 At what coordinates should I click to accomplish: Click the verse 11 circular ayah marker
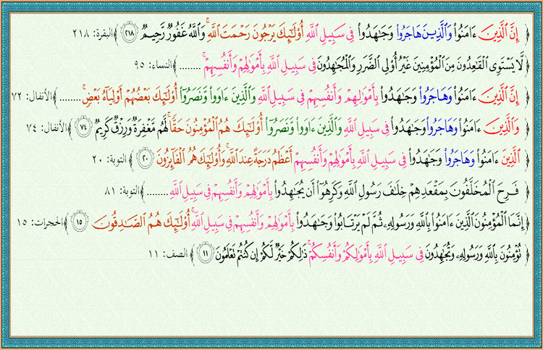206,253
